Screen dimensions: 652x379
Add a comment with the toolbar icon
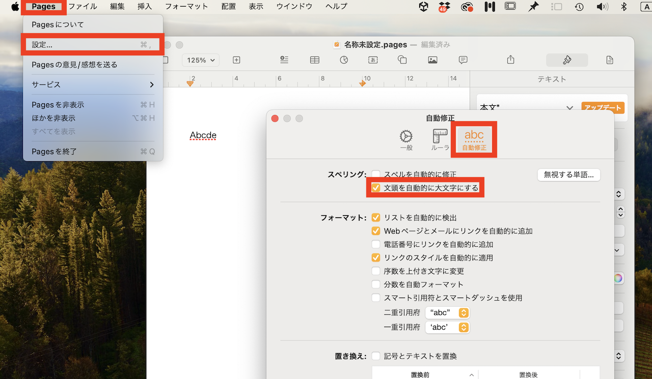463,60
